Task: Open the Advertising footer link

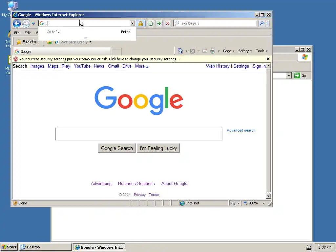Action: 101,184
